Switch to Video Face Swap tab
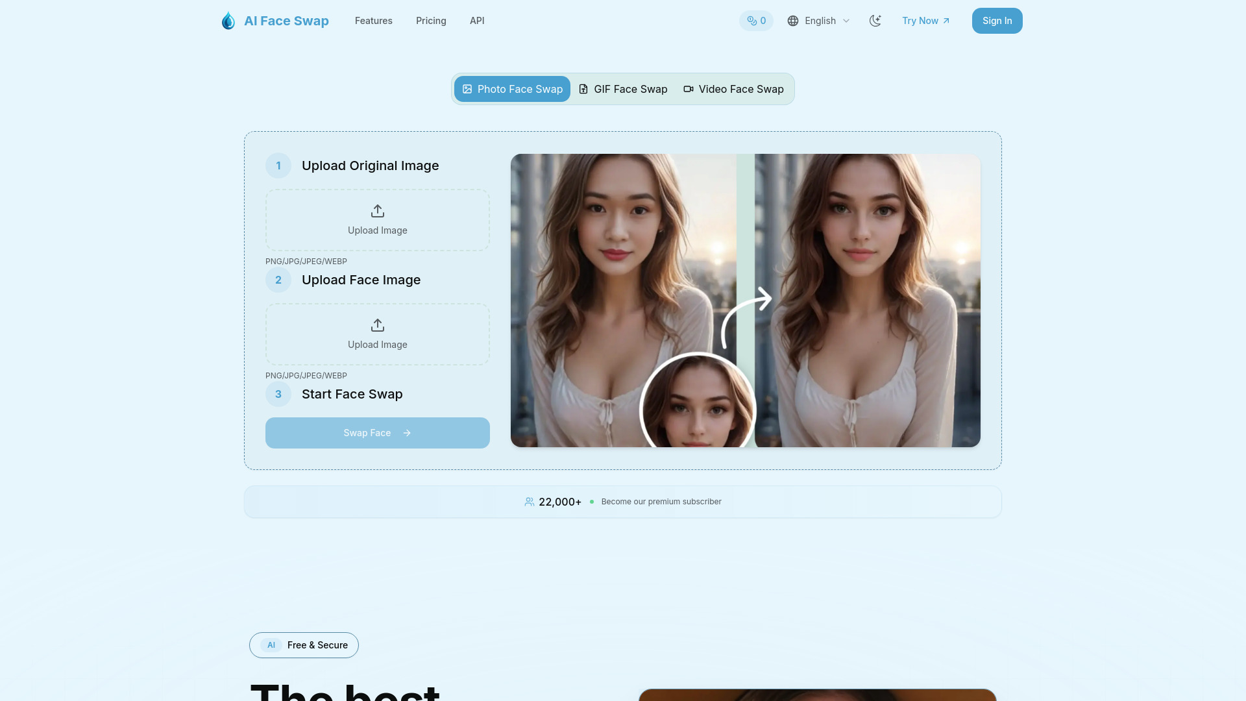Viewport: 1246px width, 701px height. pyautogui.click(x=733, y=89)
